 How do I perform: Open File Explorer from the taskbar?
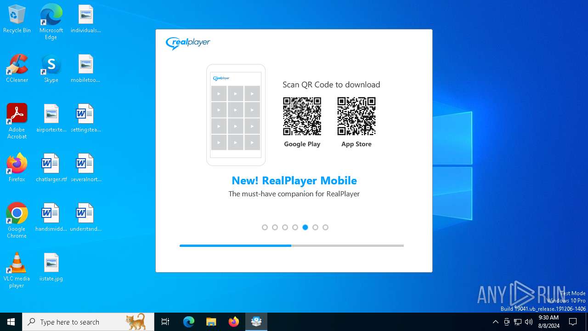[x=211, y=322]
